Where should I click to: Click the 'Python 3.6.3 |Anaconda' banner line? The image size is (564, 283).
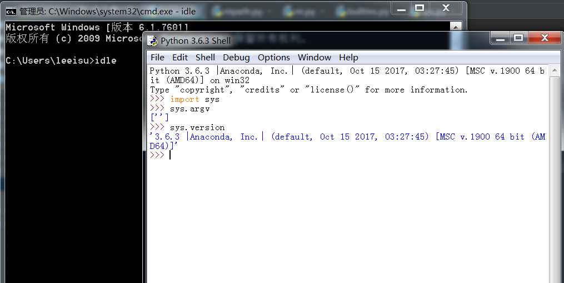click(347, 71)
